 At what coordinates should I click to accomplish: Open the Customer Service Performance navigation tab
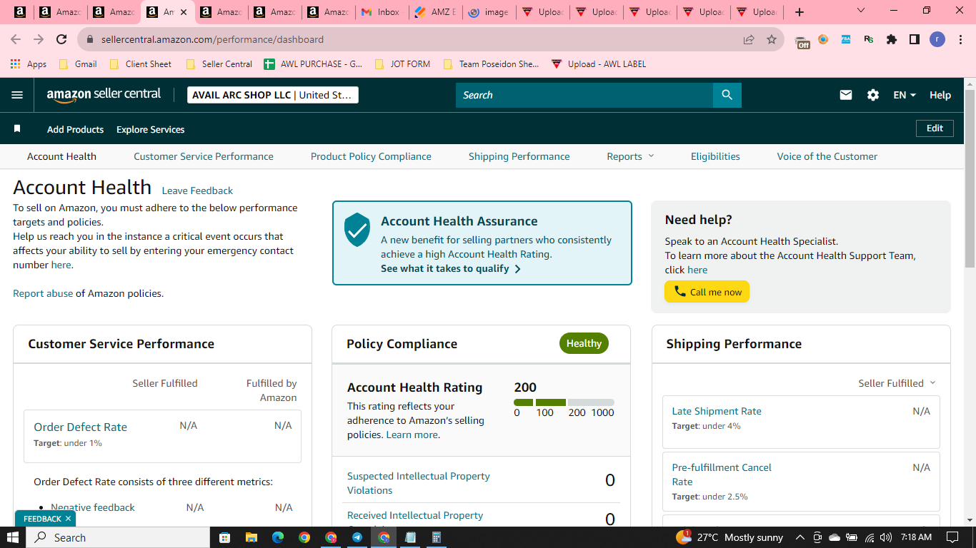click(x=204, y=156)
